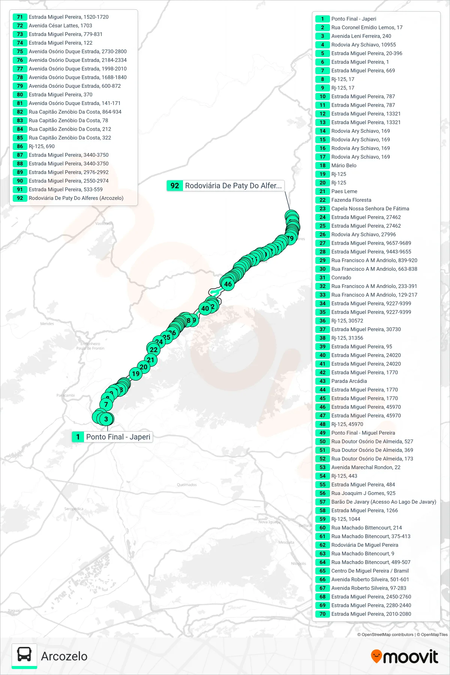Select the '92 Rodoviária De Paty Do Alfer...' callout
The width and height of the screenshot is (450, 675).
click(x=225, y=186)
